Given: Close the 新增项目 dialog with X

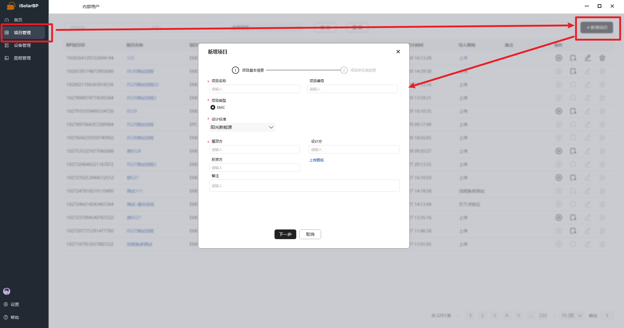Looking at the screenshot, I should coord(398,52).
